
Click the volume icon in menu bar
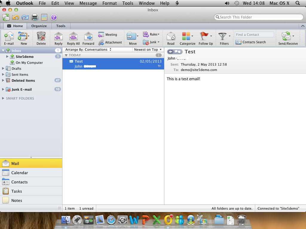[227, 3]
